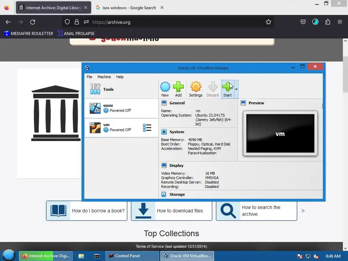Open the Firefox hamburger menu
The image size is (348, 261).
pos(340,22)
